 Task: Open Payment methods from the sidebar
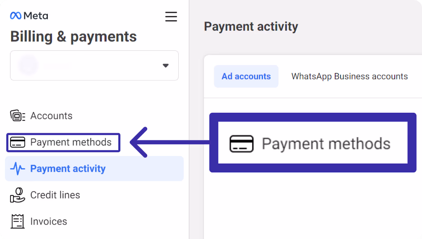71,142
